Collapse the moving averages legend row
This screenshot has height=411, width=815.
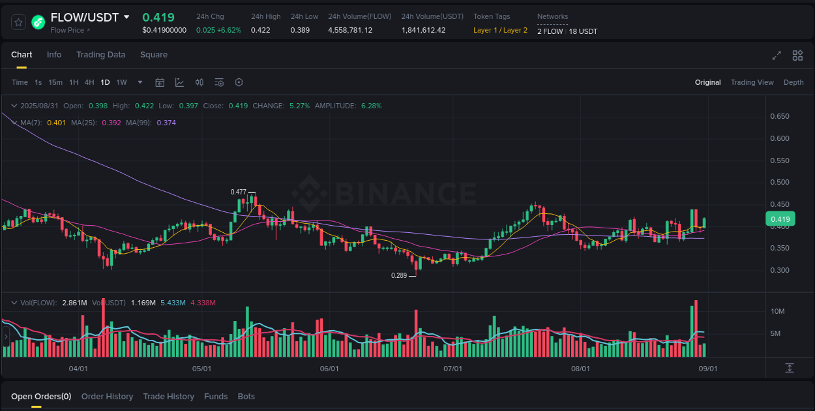[14, 122]
